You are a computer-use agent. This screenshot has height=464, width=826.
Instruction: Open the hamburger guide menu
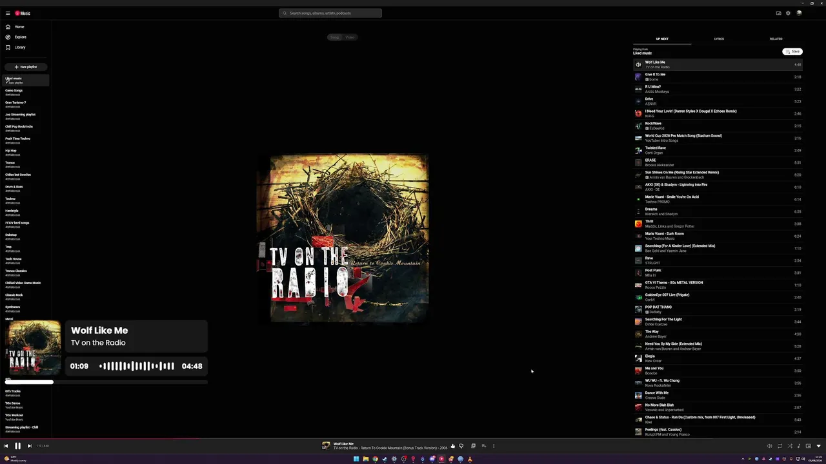pos(8,13)
